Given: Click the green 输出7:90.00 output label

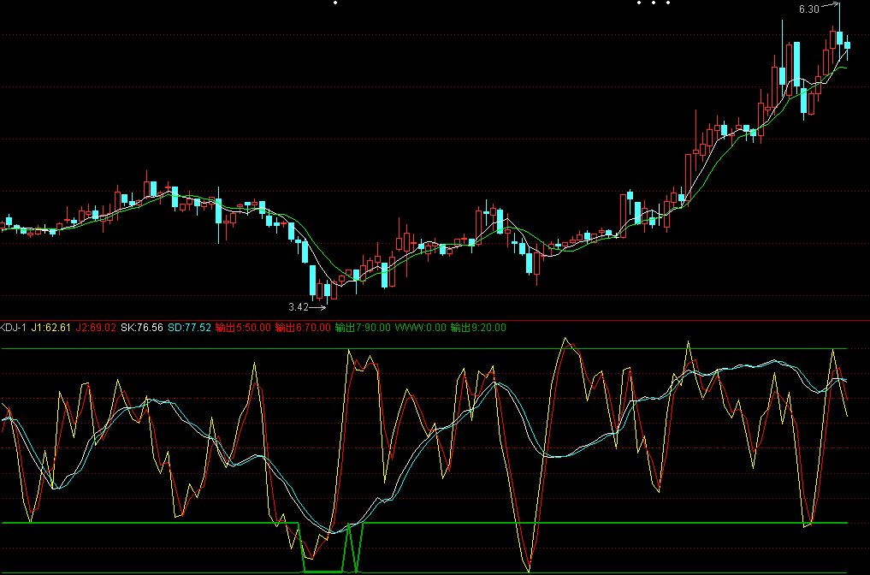Looking at the screenshot, I should [363, 327].
